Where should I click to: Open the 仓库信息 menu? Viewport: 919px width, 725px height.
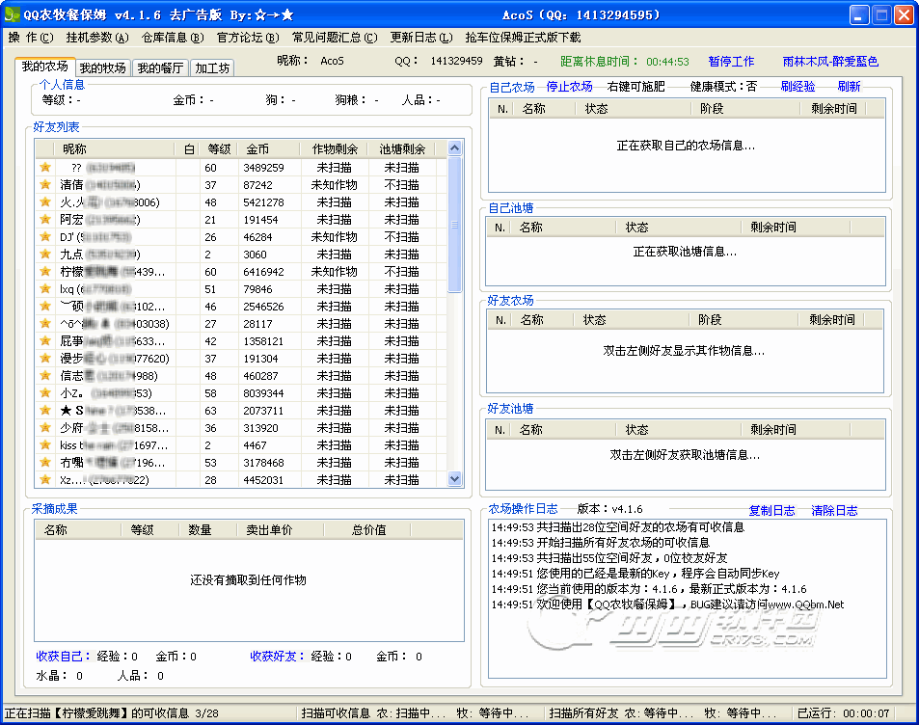tap(173, 38)
